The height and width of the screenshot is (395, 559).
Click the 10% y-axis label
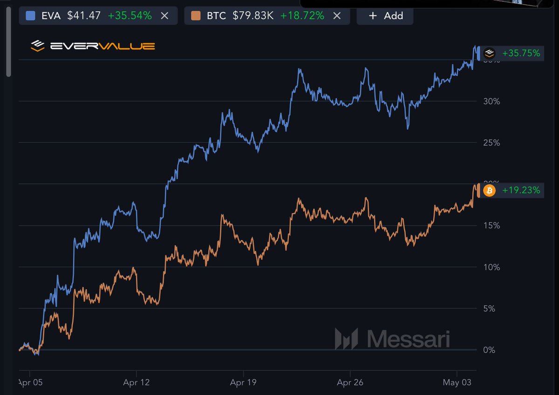pos(491,267)
